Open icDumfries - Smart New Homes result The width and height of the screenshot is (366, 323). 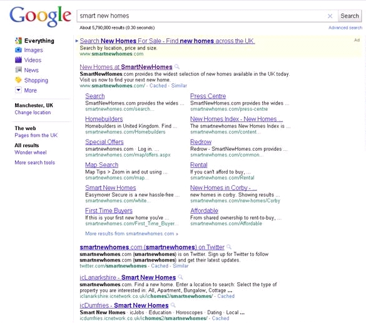(x=124, y=305)
